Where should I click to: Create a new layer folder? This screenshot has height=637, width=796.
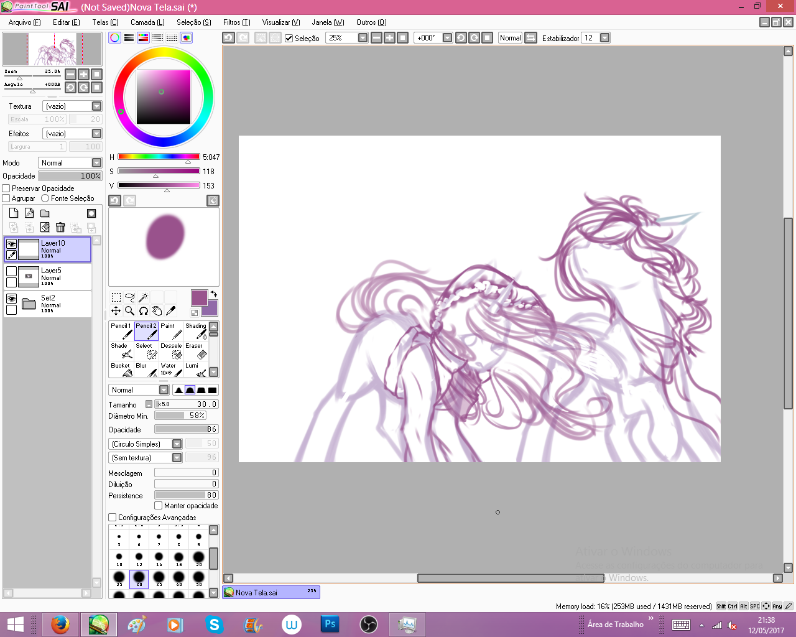coord(45,213)
